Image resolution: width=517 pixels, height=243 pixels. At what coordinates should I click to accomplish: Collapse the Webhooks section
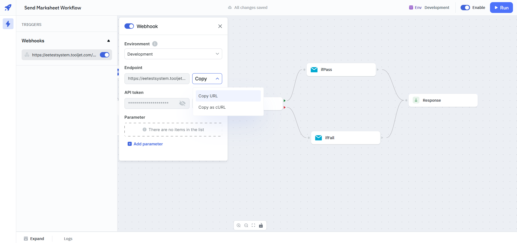click(x=109, y=41)
